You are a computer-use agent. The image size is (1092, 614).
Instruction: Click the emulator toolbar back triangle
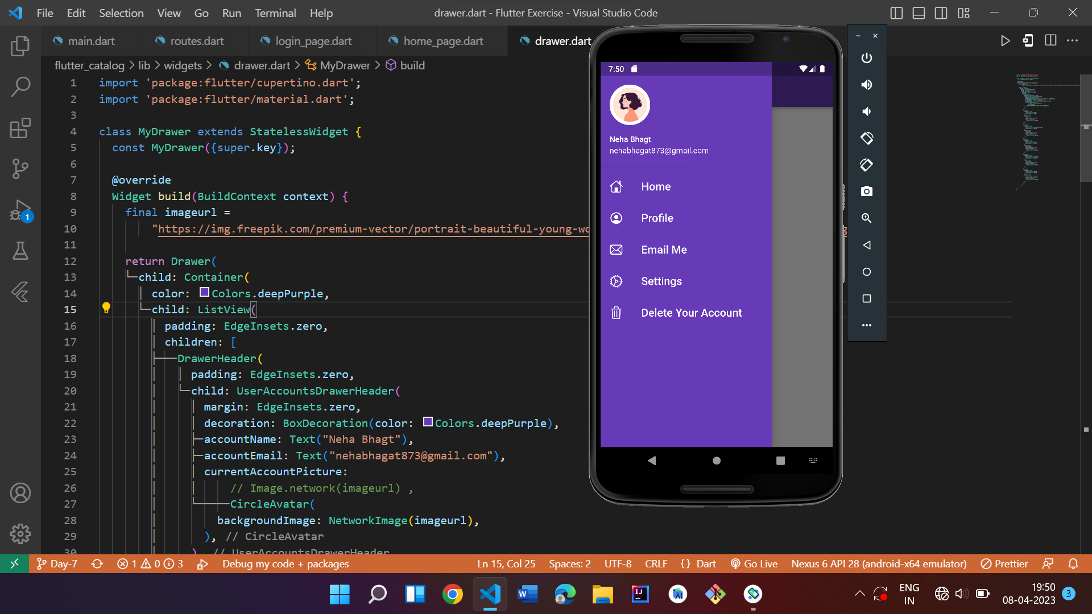coord(866,245)
